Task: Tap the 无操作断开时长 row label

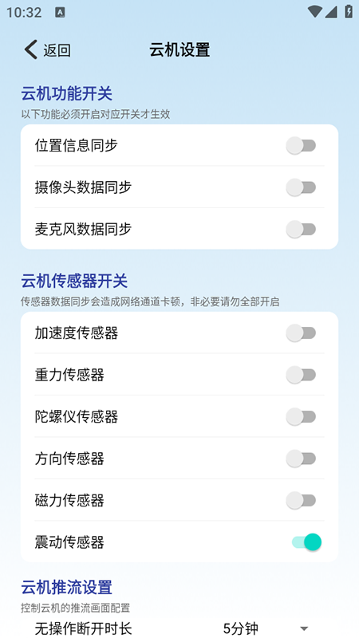Action: (84, 628)
